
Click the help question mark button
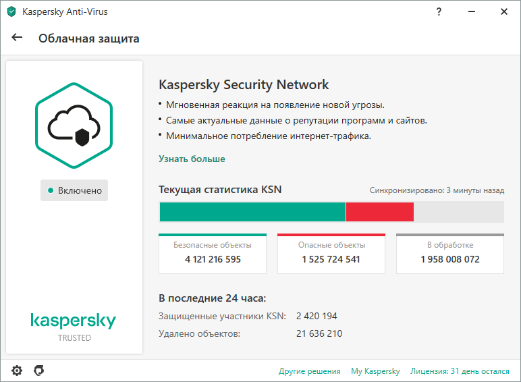pyautogui.click(x=439, y=12)
